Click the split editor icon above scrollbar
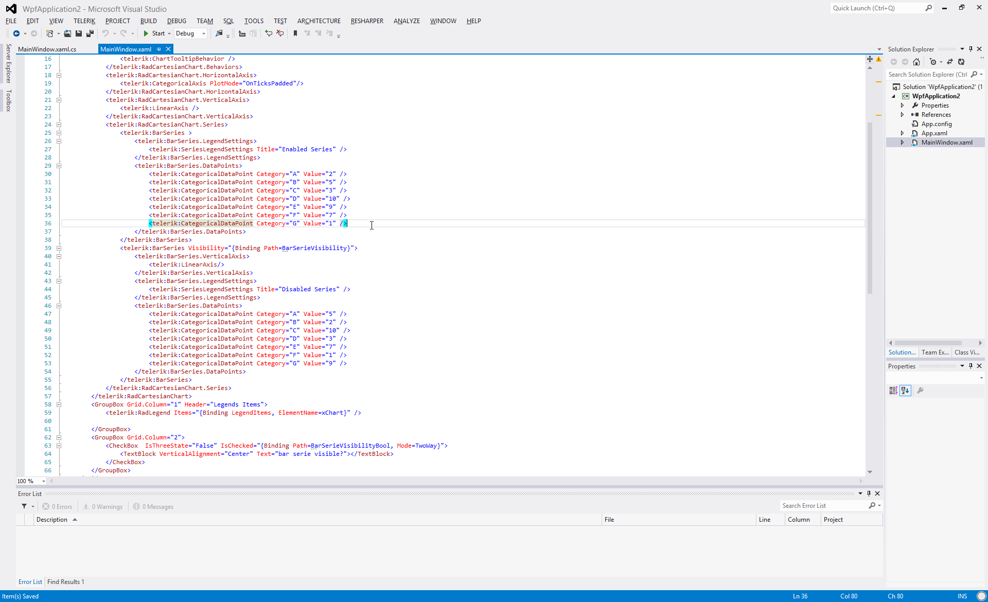Image resolution: width=988 pixels, height=602 pixels. pyautogui.click(x=870, y=59)
